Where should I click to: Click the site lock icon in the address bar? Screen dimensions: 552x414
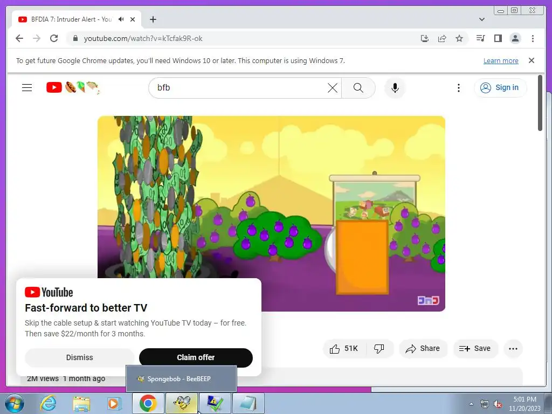pyautogui.click(x=75, y=38)
